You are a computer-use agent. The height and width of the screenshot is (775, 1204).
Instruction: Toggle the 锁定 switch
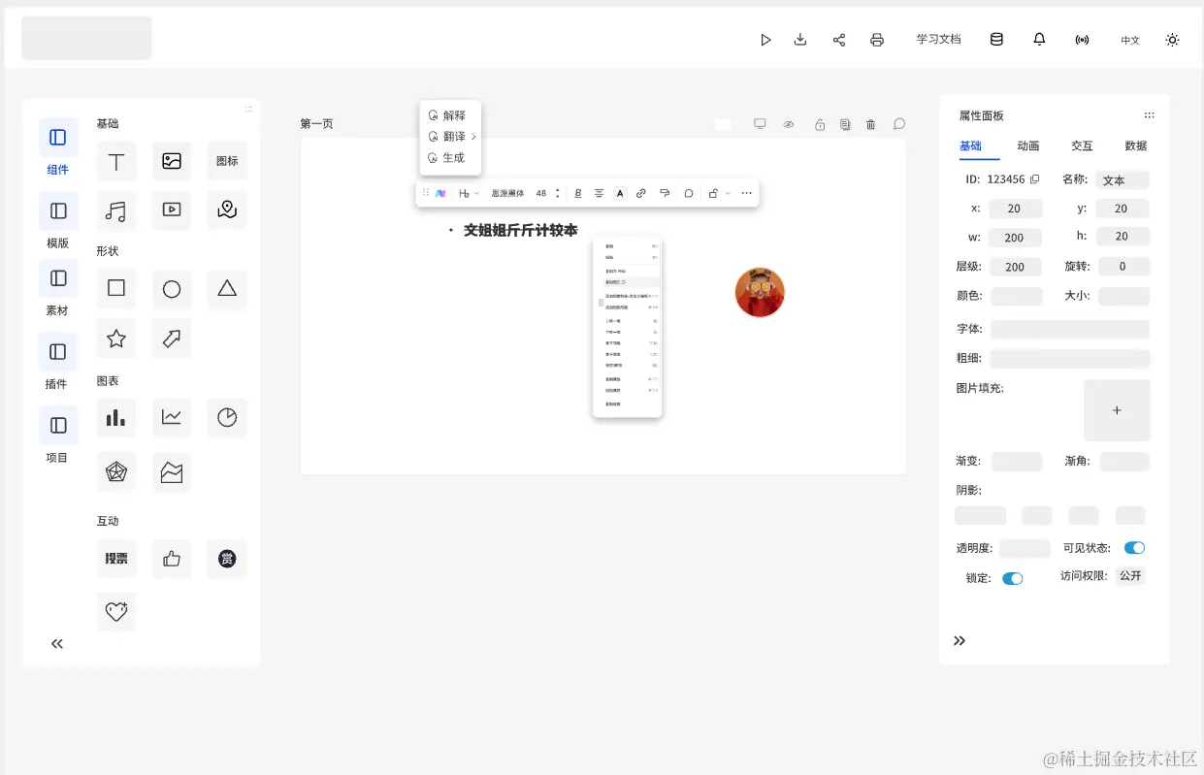[x=1012, y=578]
